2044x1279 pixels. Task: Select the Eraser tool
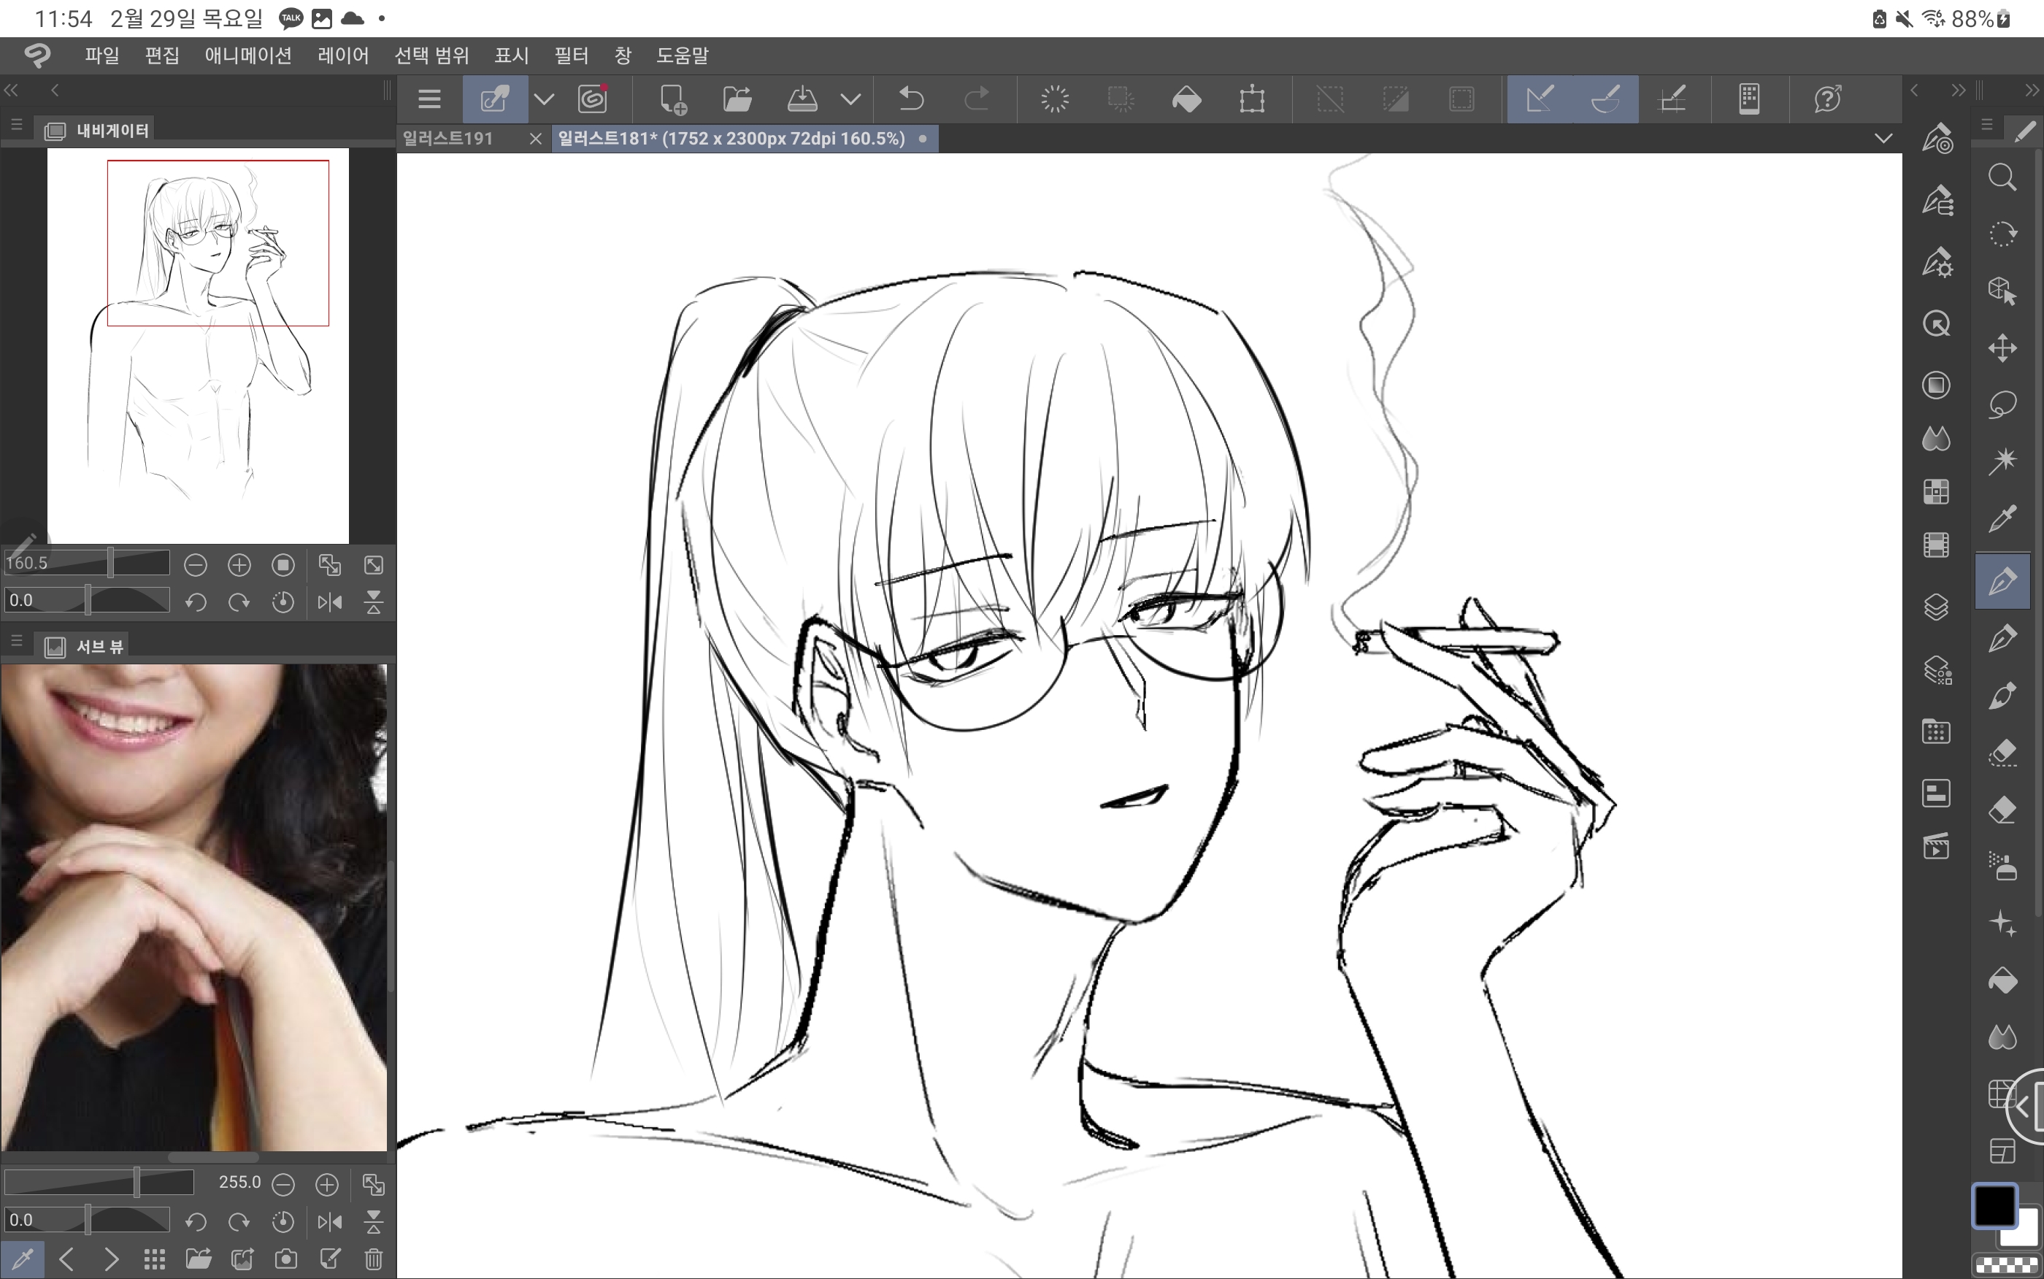tap(2002, 810)
